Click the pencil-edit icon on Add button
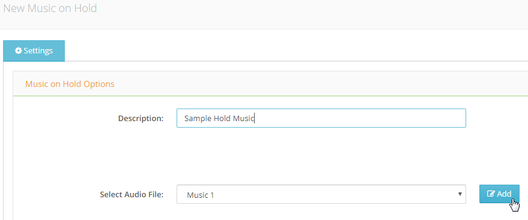Screen dimensions: 528x220 (x=491, y=194)
